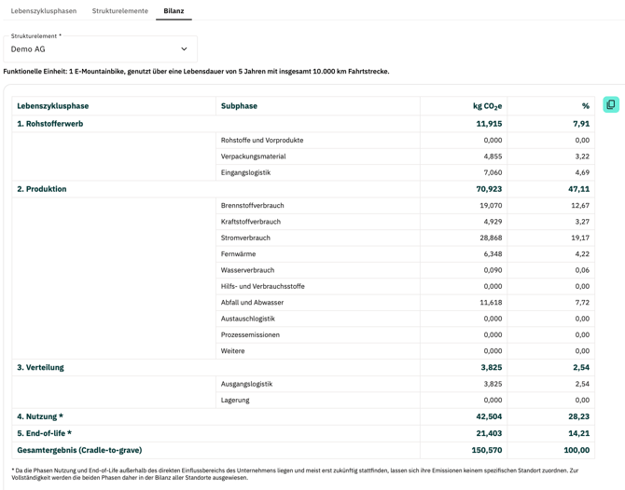
Task: Select the Eingangslogistik subphase row
Action: pos(243,172)
